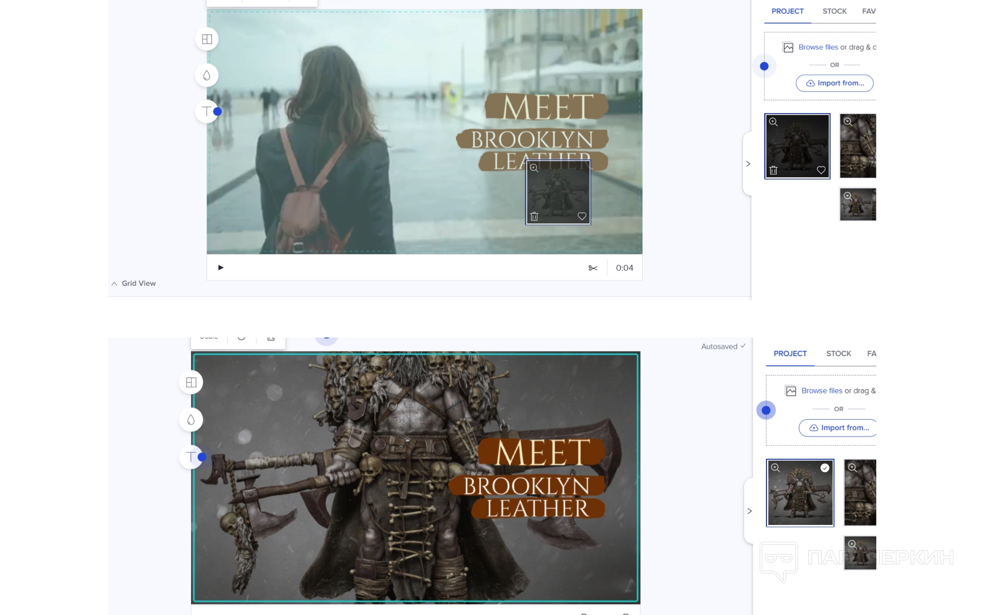
Task: Switch to STOCK tab in upper panel
Action: (834, 11)
